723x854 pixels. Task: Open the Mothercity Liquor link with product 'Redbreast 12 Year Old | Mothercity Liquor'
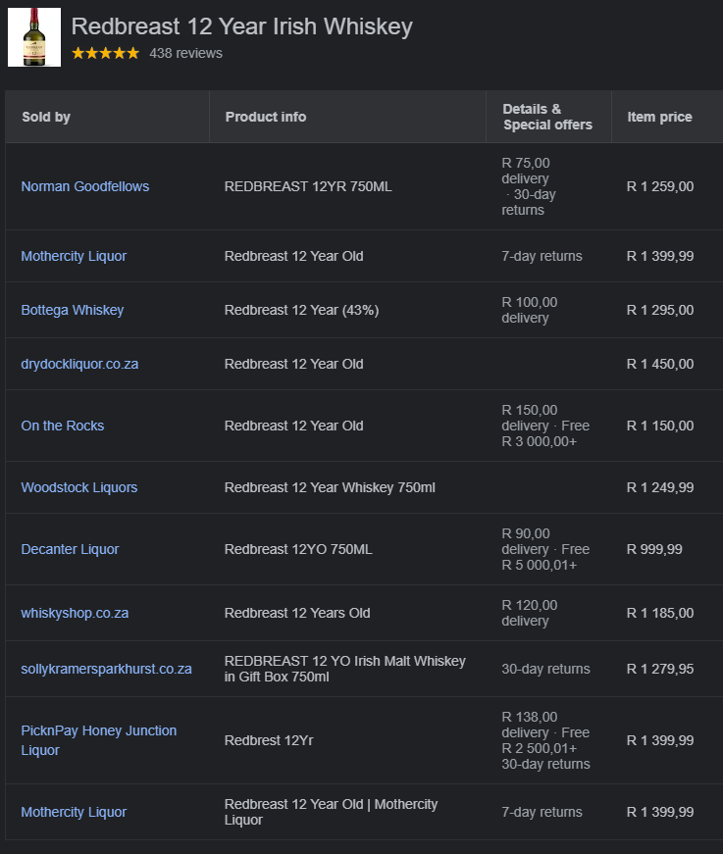click(x=74, y=812)
